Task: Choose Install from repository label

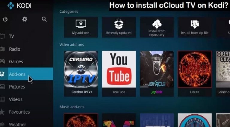Action: [x=157, y=33]
